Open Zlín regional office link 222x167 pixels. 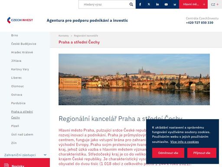pos(14,143)
